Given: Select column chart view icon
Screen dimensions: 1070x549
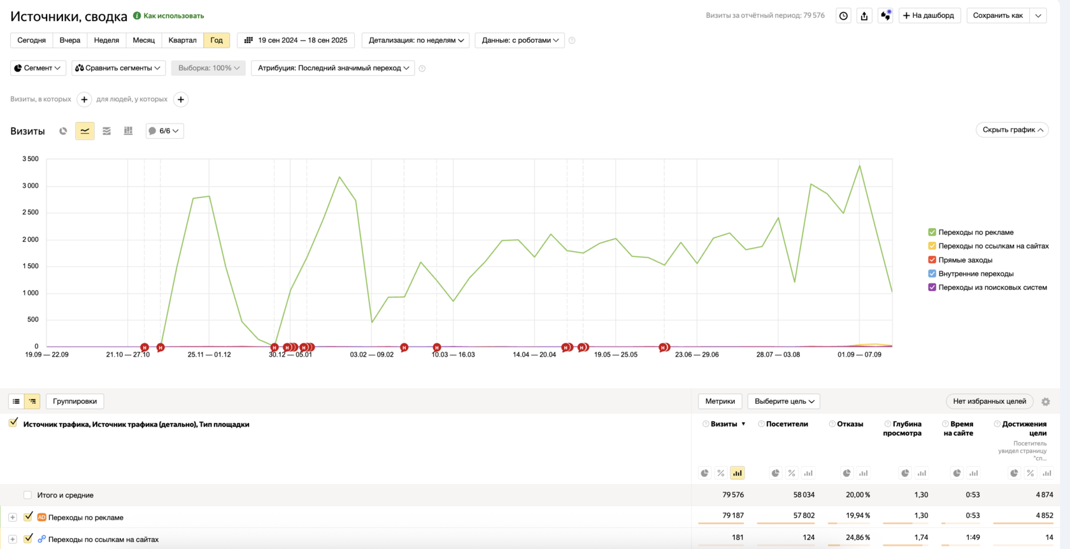Looking at the screenshot, I should click(128, 131).
